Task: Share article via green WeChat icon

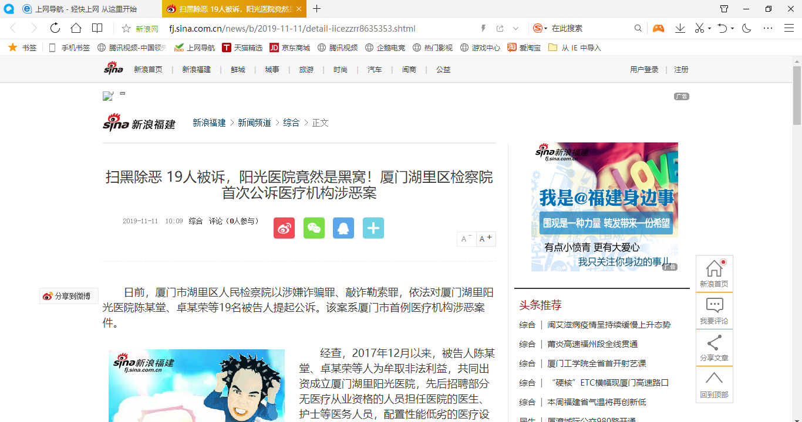Action: click(x=314, y=228)
